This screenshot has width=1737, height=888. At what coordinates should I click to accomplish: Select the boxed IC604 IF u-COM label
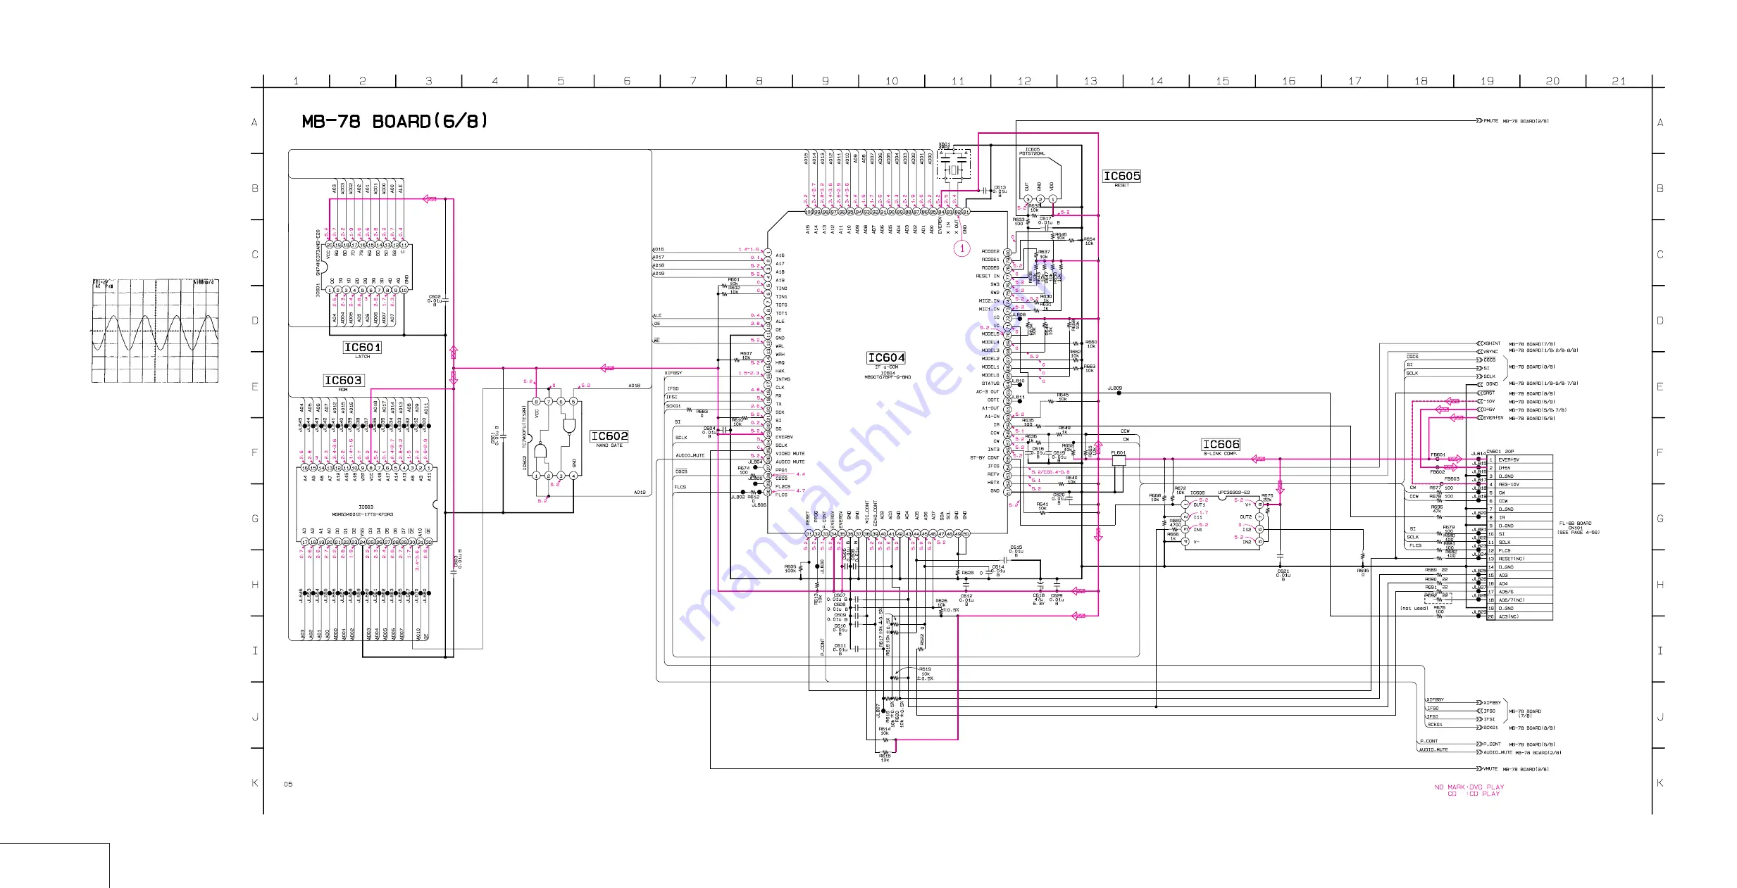click(x=886, y=360)
